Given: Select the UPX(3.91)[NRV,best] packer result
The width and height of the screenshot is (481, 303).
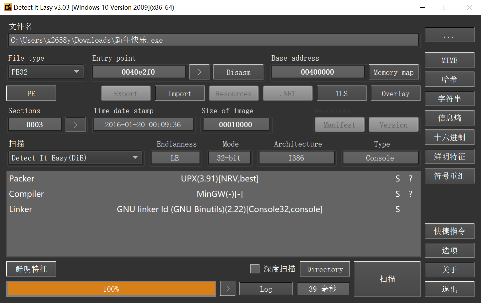Looking at the screenshot, I should point(220,179).
